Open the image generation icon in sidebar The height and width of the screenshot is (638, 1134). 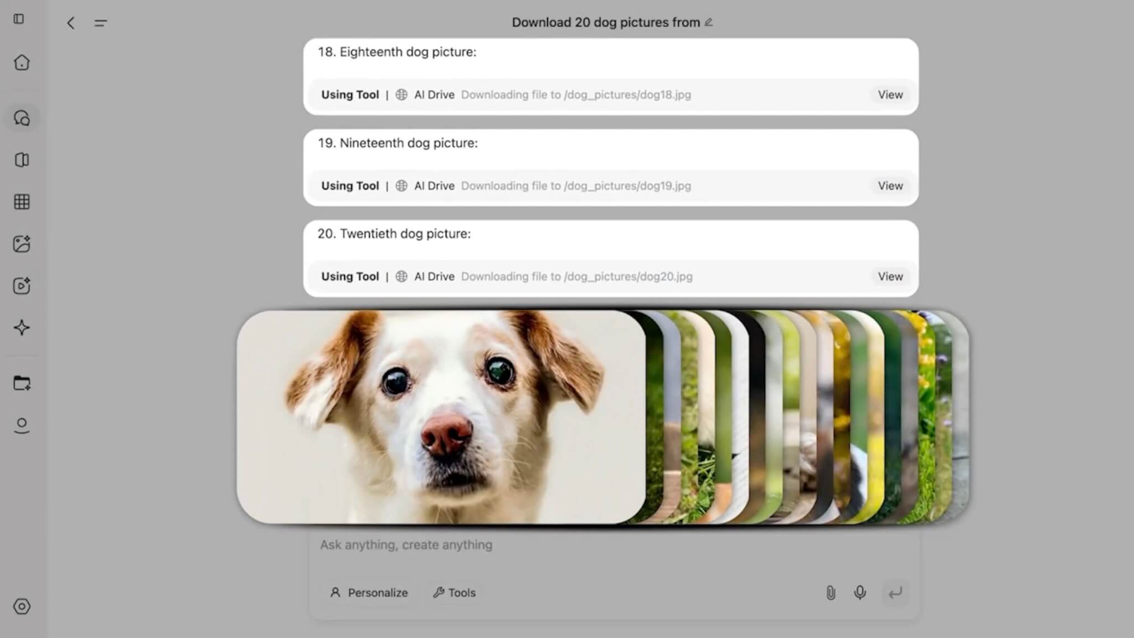tap(22, 244)
